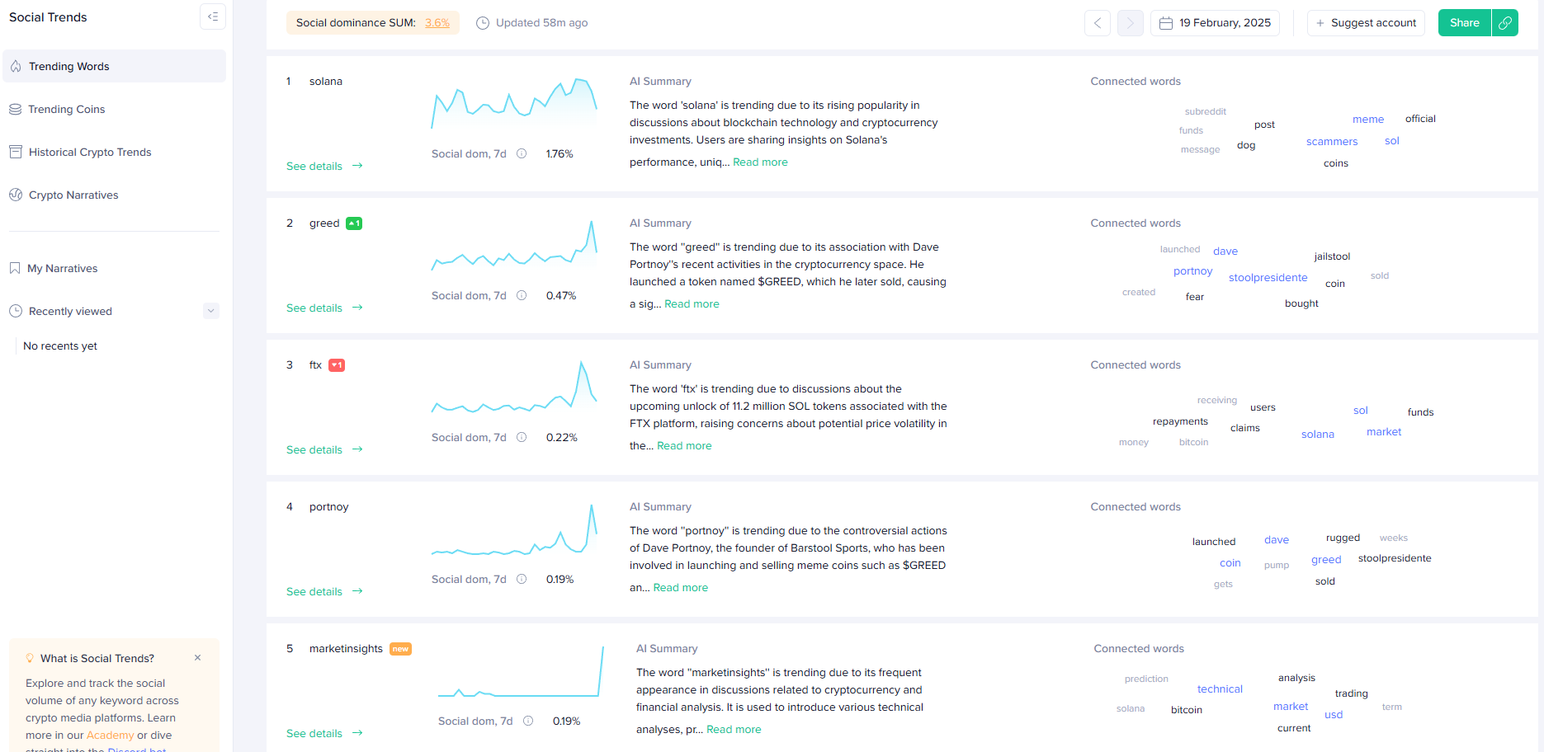1544x752 pixels.
Task: Open the 19 February, 2025 date picker
Action: pos(1215,23)
